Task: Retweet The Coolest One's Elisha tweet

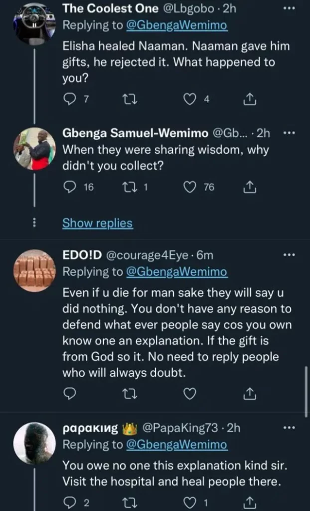Action: (x=127, y=100)
